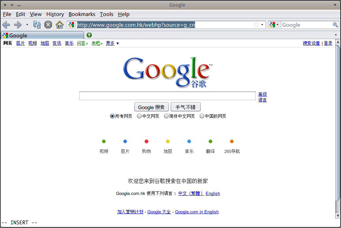The height and width of the screenshot is (228, 341).
Task: Click the blue dot icon above 音乐
Action: [189, 141]
